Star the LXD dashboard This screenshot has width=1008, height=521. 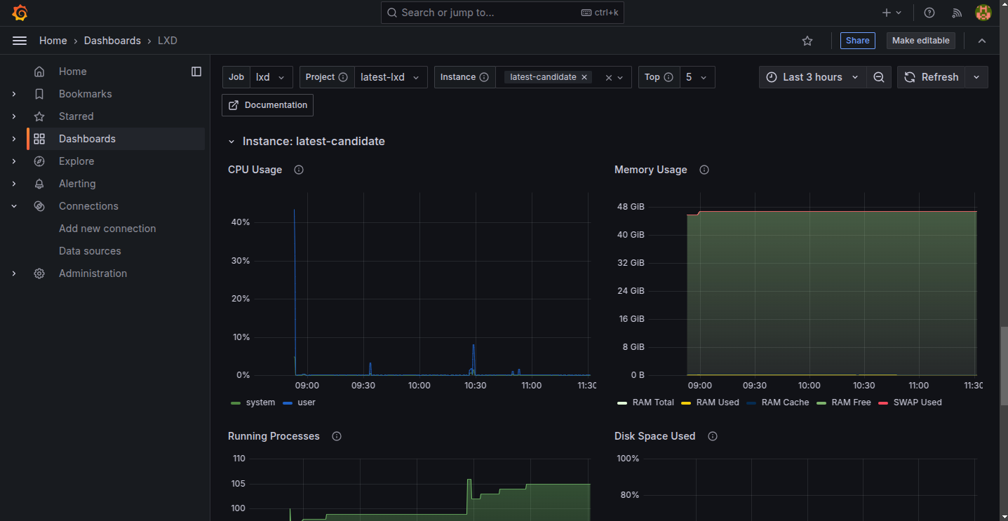click(807, 41)
